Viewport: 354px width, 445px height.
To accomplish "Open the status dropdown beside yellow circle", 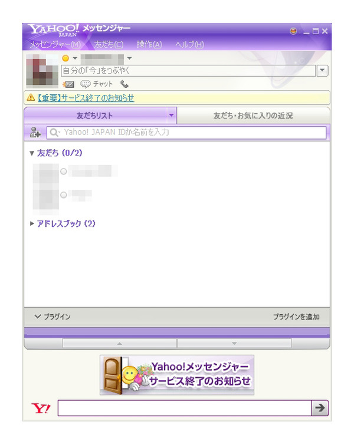I will pos(75,58).
